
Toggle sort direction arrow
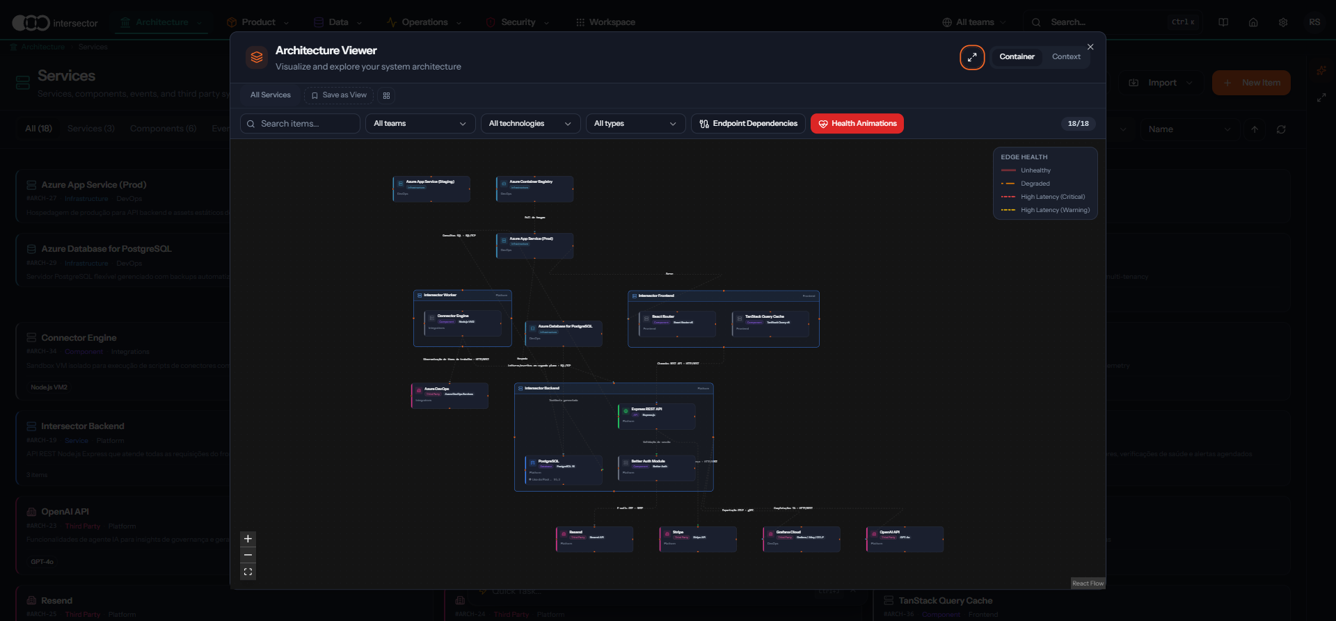[x=1255, y=129]
